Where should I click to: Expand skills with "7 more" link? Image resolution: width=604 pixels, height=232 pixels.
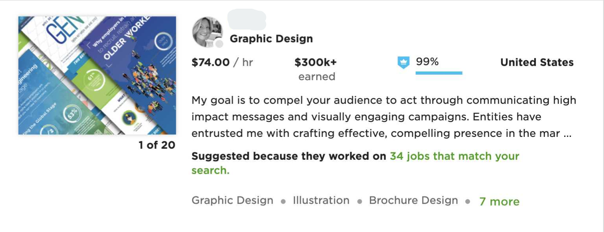point(499,202)
